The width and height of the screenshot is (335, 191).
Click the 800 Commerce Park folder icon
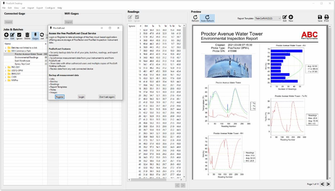[x=9, y=51]
